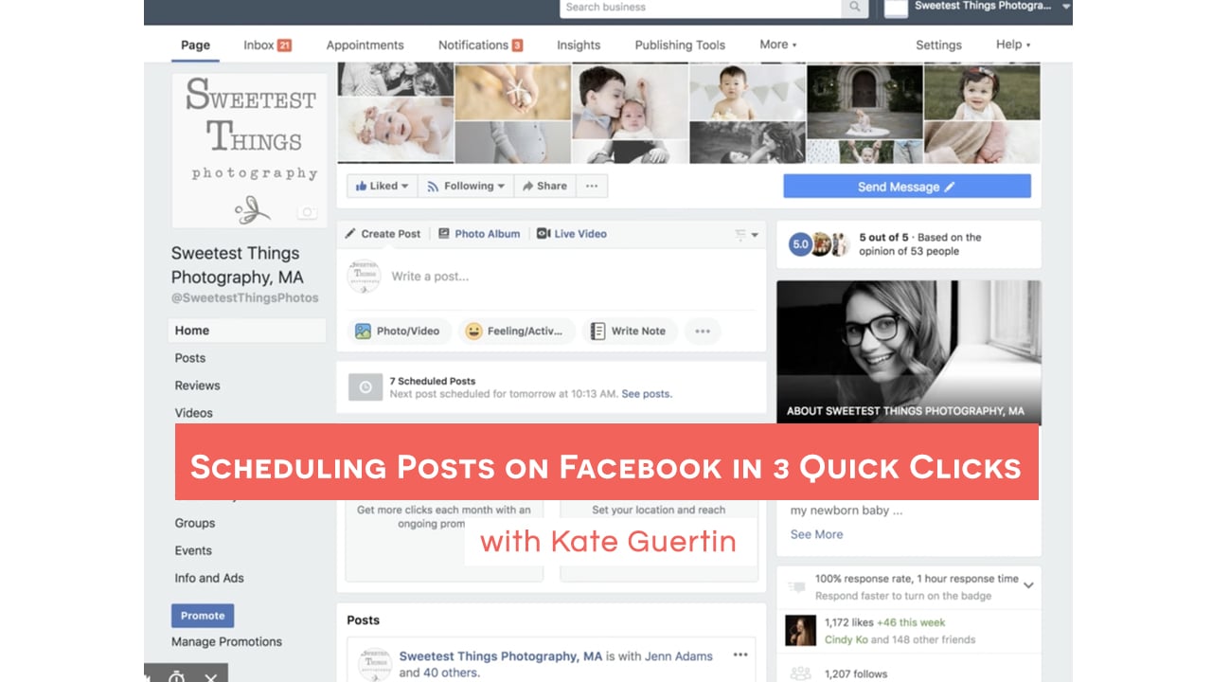This screenshot has width=1212, height=682.
Task: Select Posts in left sidebar
Action: (190, 358)
